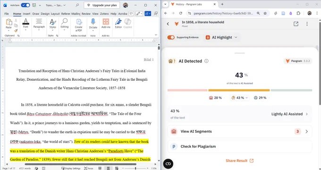The width and height of the screenshot is (321, 170).
Task: Switch to the Insert ribbon tab
Action: click(x=26, y=14)
